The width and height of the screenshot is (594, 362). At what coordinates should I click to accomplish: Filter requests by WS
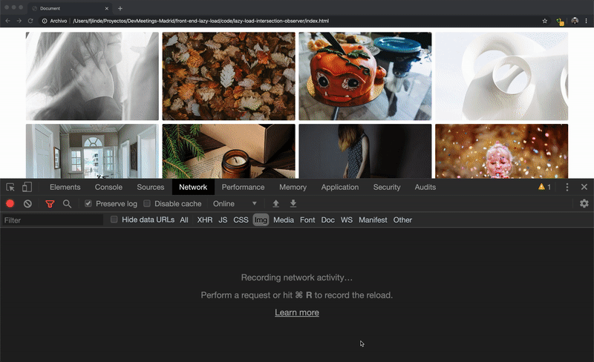pyautogui.click(x=347, y=220)
